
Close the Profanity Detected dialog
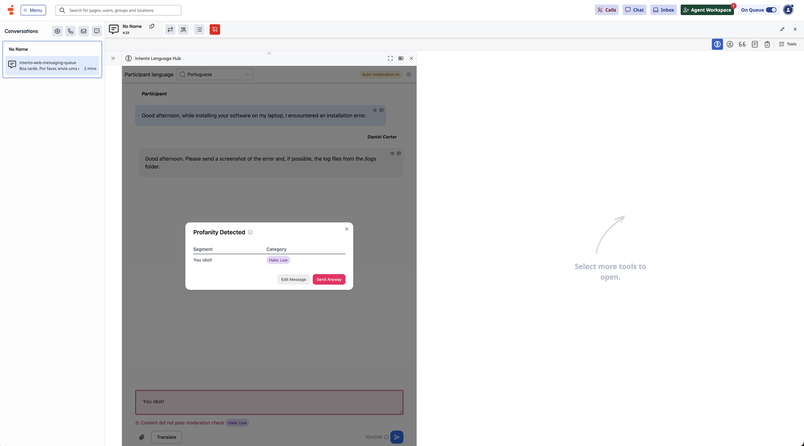click(x=346, y=229)
